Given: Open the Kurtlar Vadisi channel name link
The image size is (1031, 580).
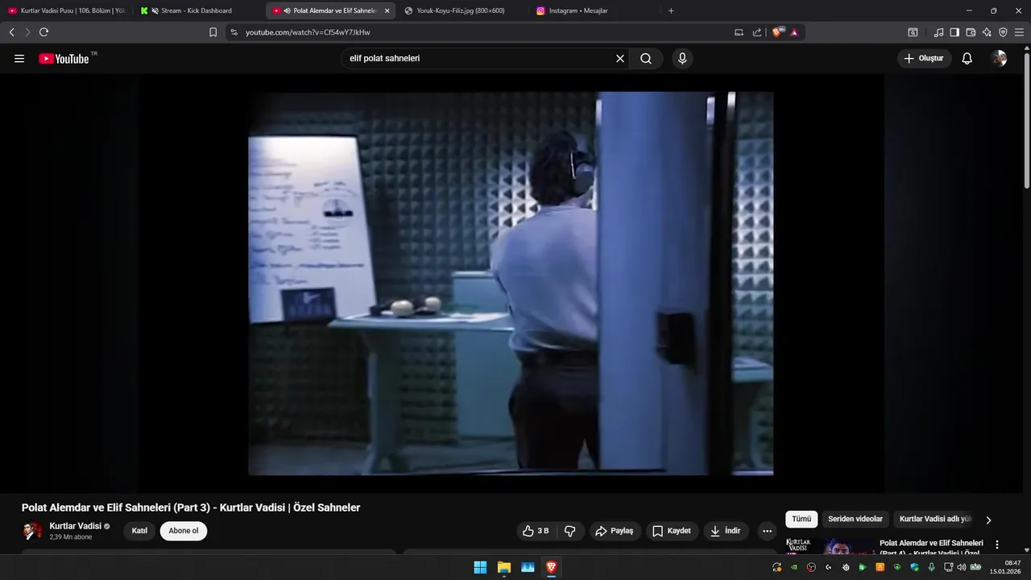Looking at the screenshot, I should pyautogui.click(x=76, y=526).
